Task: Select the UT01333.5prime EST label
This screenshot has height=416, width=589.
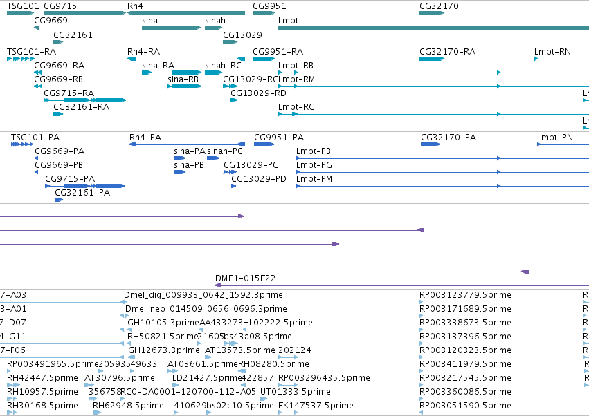Action: point(296,392)
